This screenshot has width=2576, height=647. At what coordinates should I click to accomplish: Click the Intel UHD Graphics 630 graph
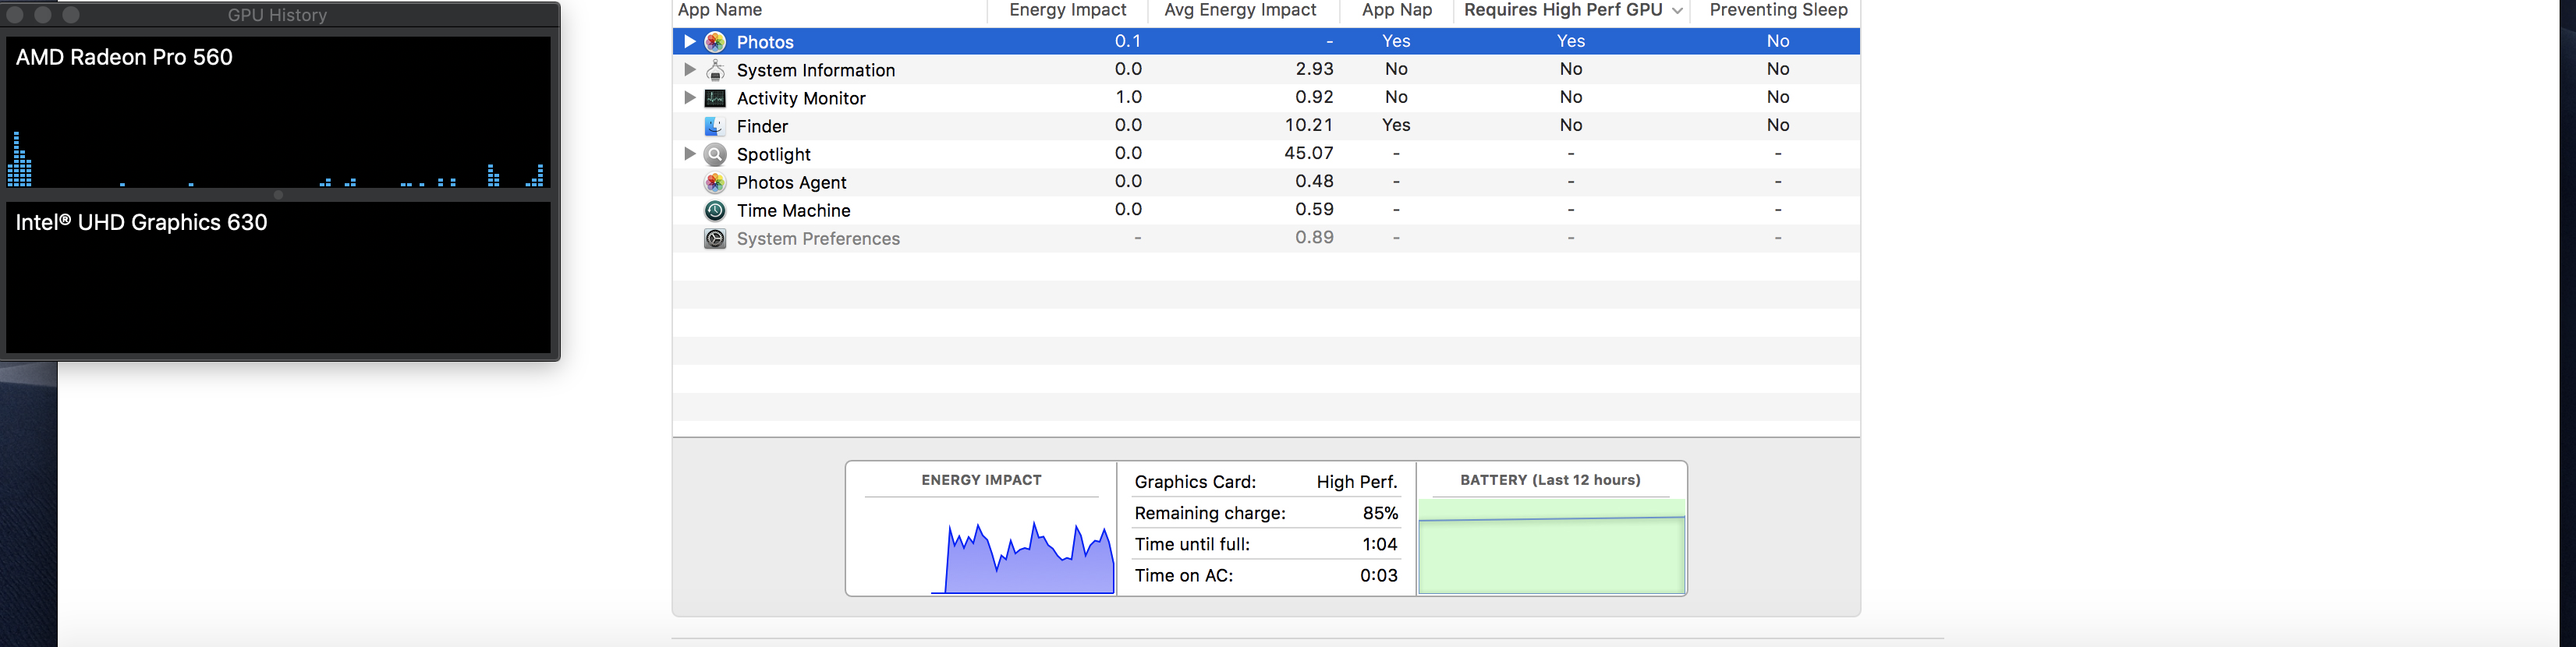pyautogui.click(x=278, y=277)
